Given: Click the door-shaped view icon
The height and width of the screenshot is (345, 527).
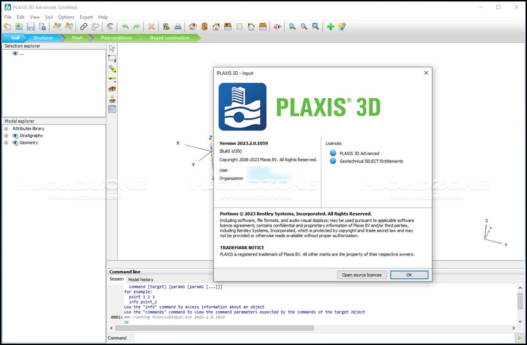Looking at the screenshot, I should pyautogui.click(x=204, y=26).
